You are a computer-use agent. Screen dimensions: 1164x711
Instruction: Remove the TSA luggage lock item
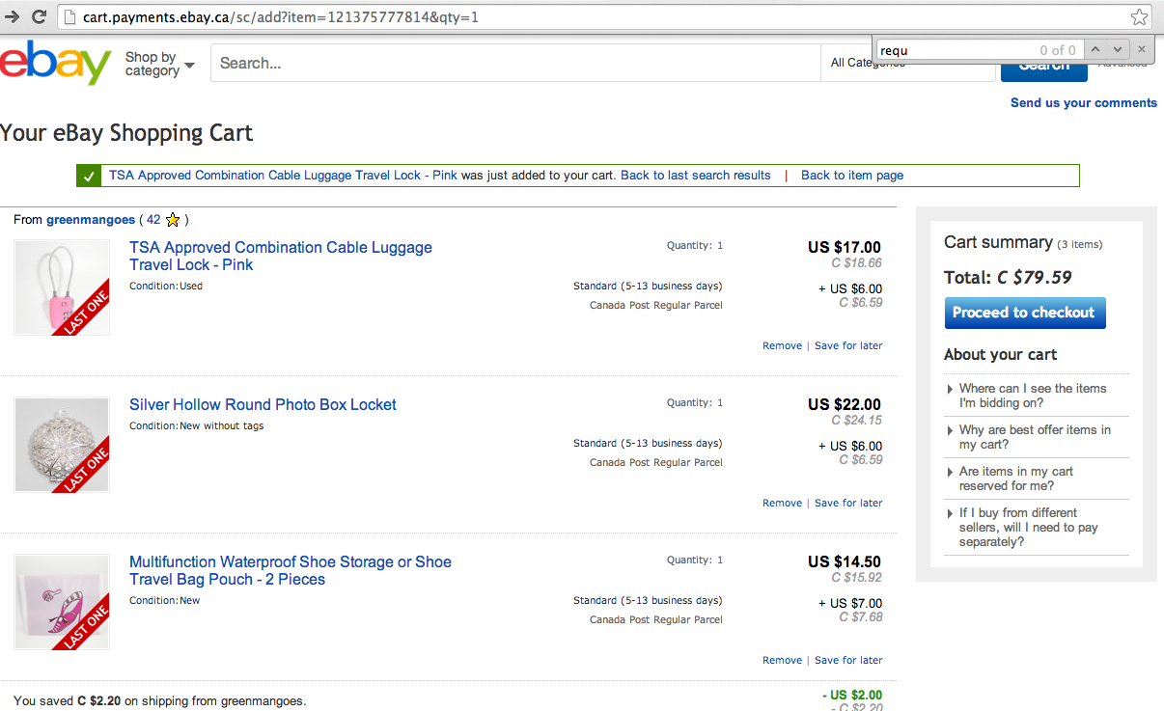pos(782,345)
